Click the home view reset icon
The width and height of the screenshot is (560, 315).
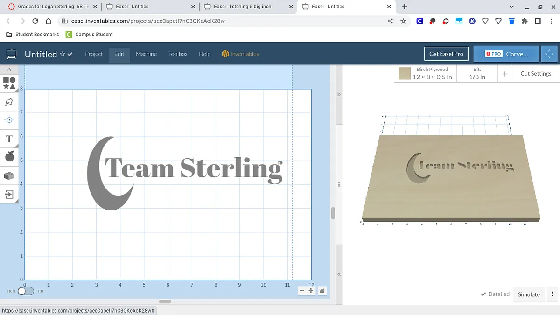point(322,291)
